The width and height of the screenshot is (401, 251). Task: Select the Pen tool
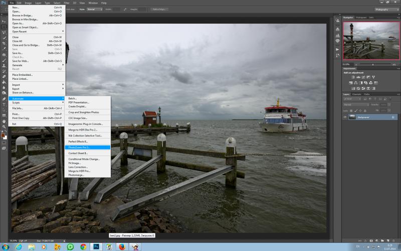(x=4, y=98)
